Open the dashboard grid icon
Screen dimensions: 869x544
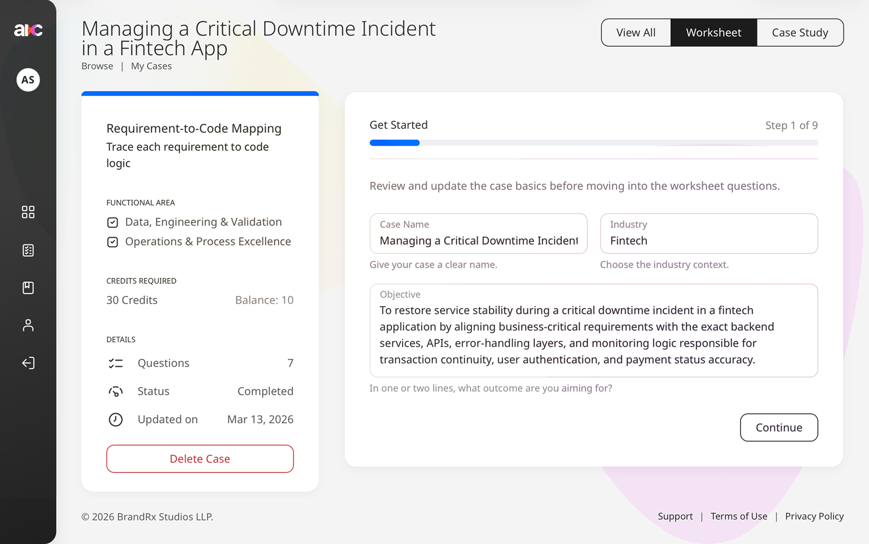tap(28, 212)
